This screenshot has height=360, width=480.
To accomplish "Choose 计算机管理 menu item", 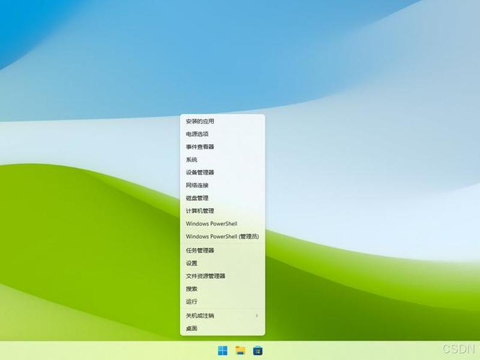I will (223, 211).
